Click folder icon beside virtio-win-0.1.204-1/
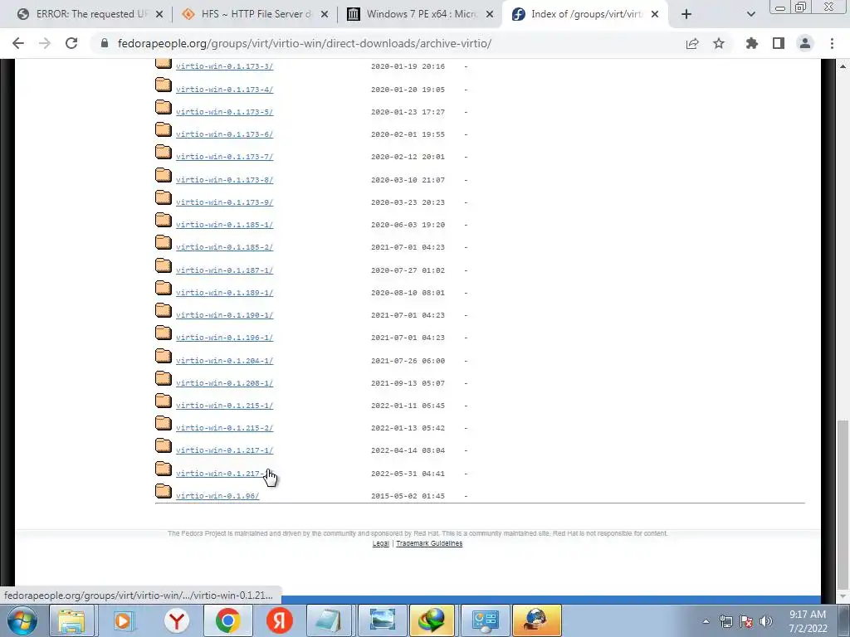This screenshot has width=850, height=637. (164, 356)
